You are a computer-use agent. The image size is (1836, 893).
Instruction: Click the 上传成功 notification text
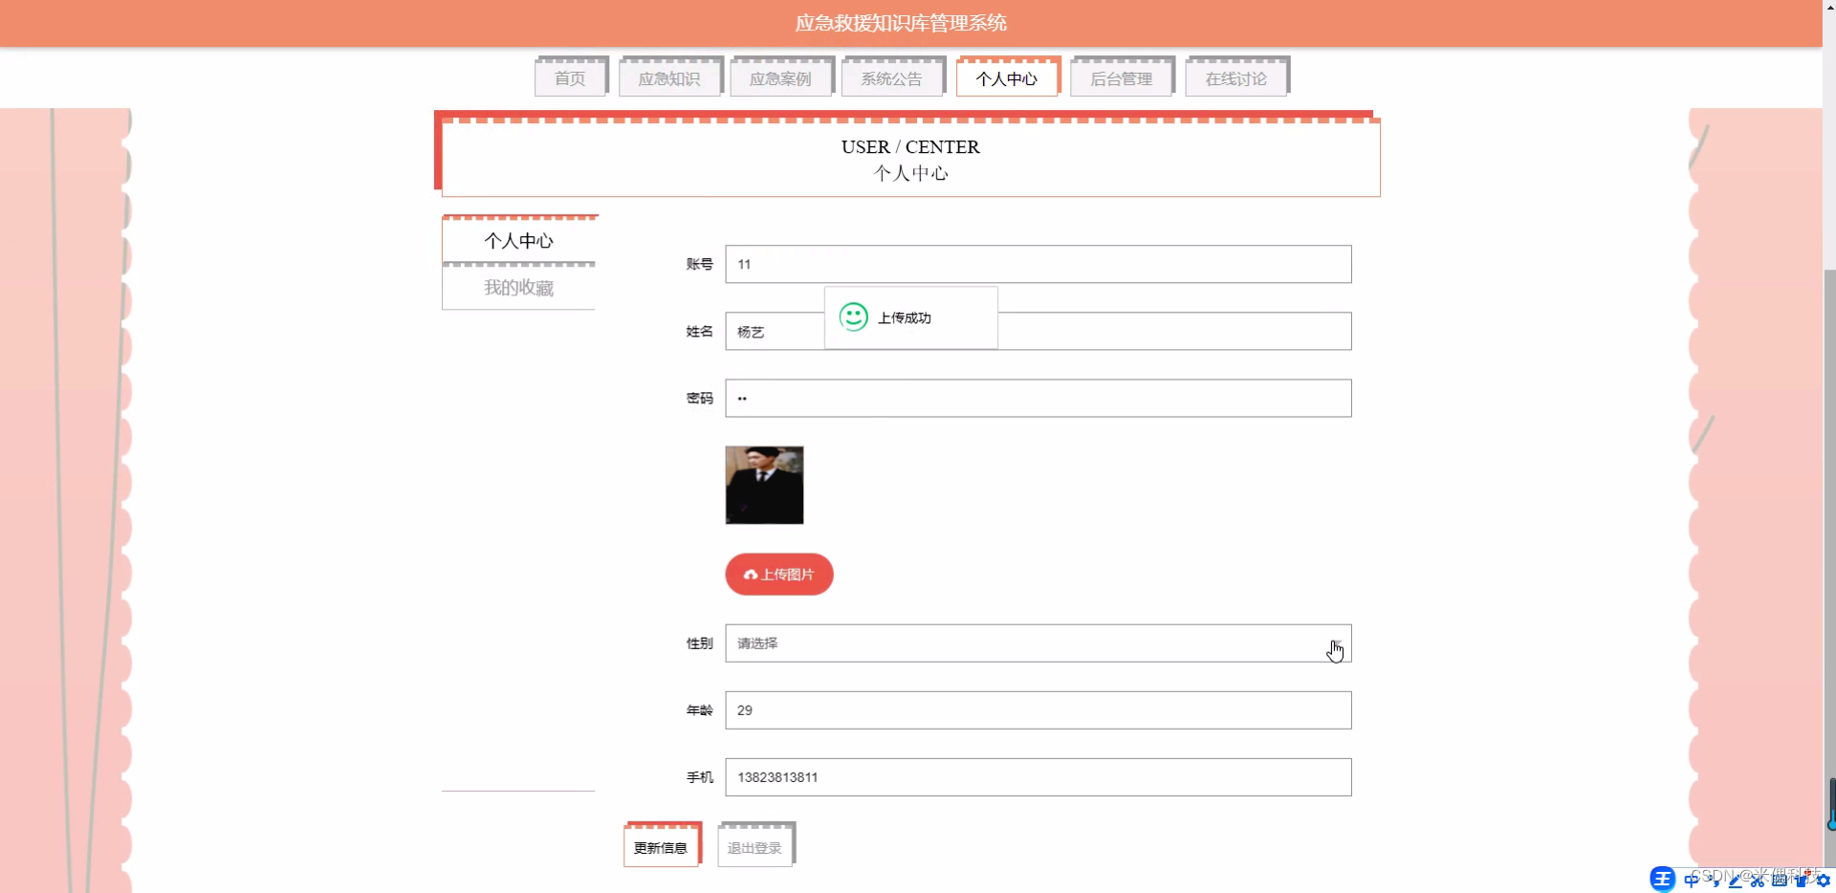tap(905, 317)
